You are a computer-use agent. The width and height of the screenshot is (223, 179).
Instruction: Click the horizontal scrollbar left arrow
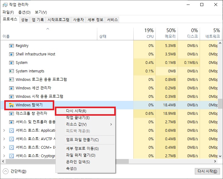(x=3, y=161)
